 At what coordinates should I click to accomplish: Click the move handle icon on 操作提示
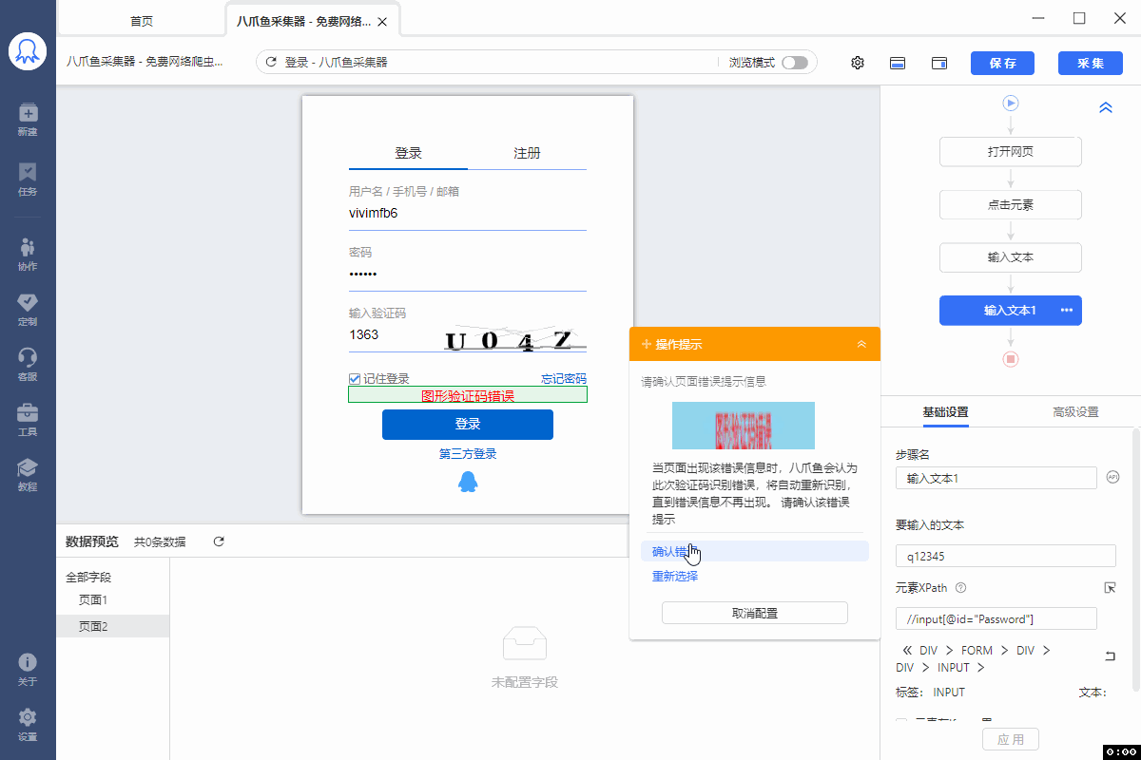coord(647,344)
